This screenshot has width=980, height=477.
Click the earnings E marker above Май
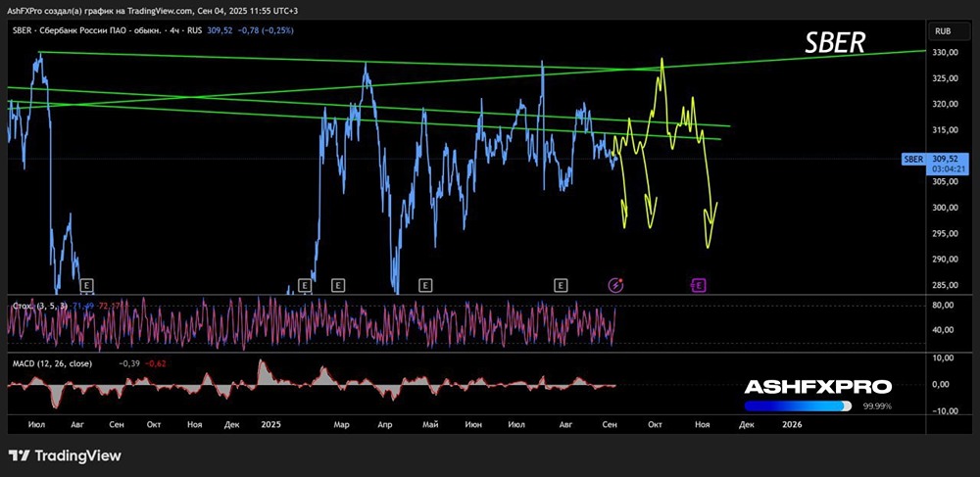pyautogui.click(x=425, y=286)
